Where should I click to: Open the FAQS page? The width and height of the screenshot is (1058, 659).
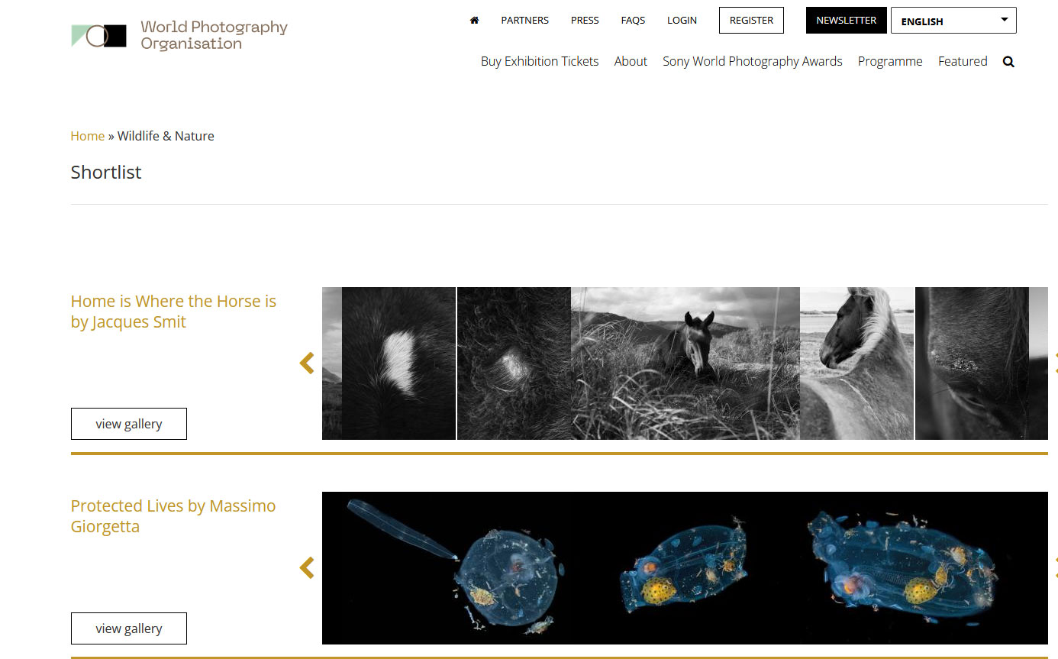tap(633, 21)
